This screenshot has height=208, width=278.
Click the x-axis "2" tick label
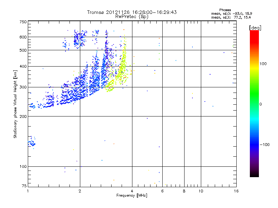[x=80, y=191]
